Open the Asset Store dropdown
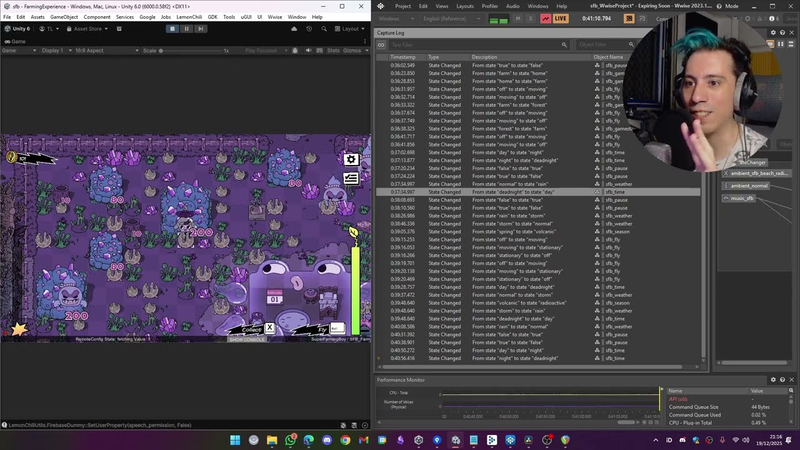800x450 pixels. pos(87,29)
